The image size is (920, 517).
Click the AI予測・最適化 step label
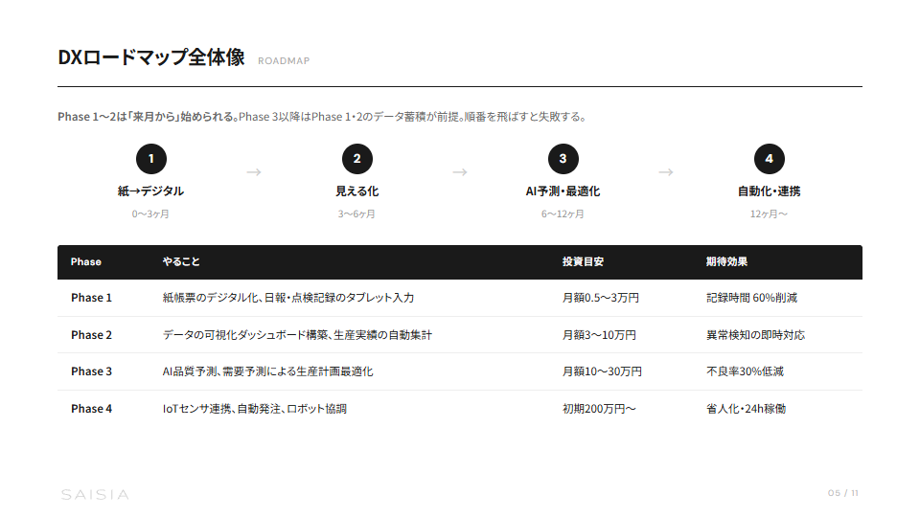coord(563,191)
